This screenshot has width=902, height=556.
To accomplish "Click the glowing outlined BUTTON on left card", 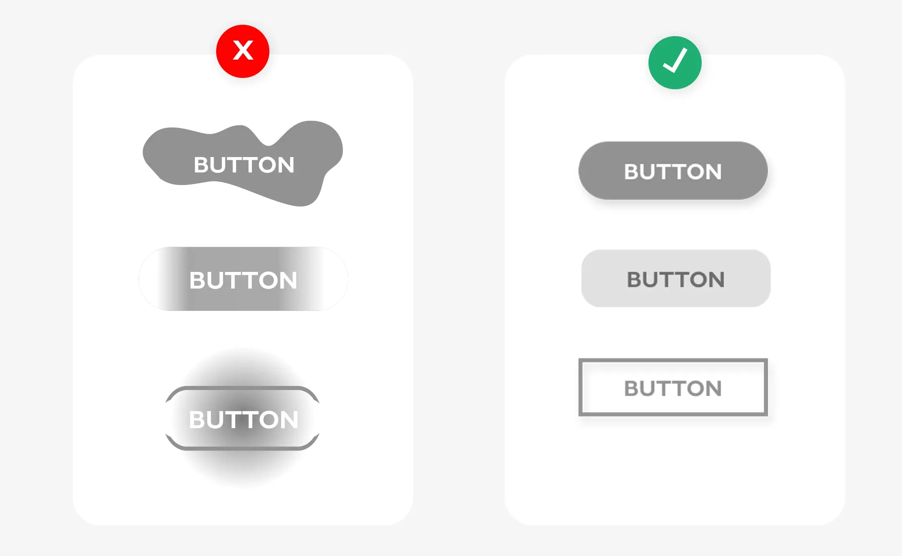I will pos(243,418).
